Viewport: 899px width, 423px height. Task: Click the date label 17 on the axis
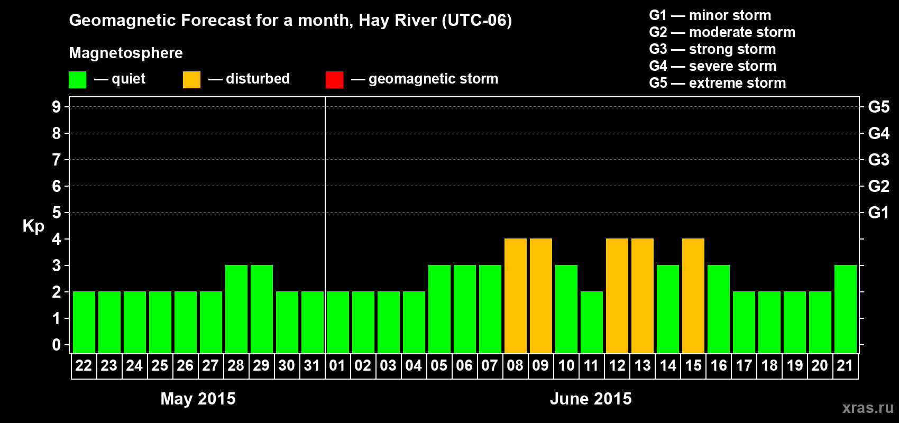tap(744, 366)
